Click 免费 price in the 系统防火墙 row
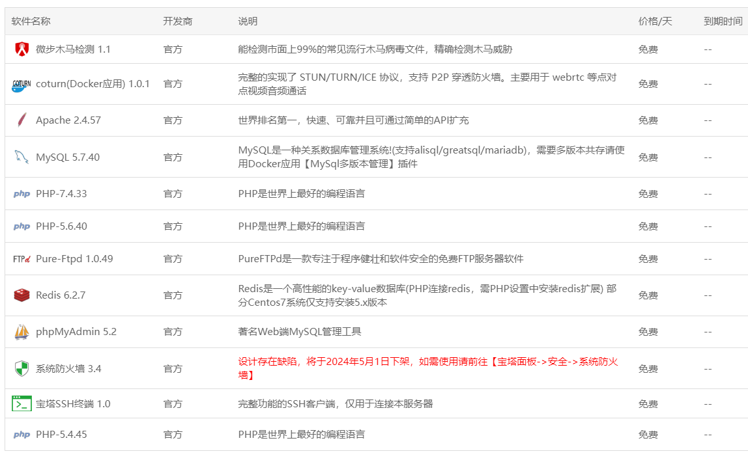748x460 pixels. click(648, 368)
